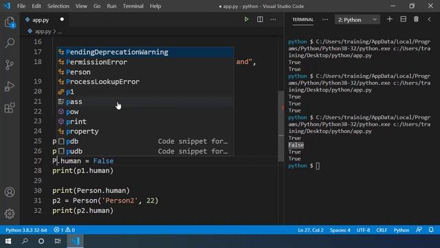Click app.py breadcrumb

(43, 32)
